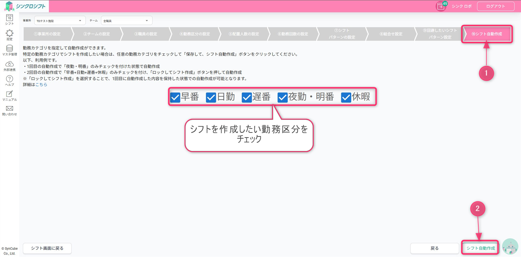Uncheck the 夜勤・明番 checkbox

pyautogui.click(x=283, y=97)
